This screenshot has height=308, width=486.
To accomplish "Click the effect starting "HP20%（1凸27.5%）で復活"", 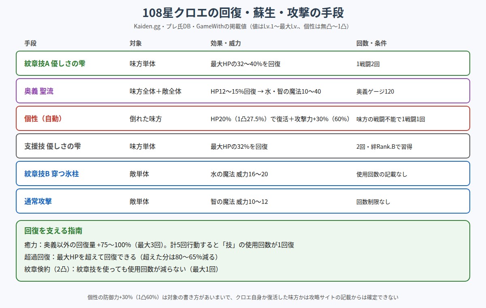I will click(280, 119).
